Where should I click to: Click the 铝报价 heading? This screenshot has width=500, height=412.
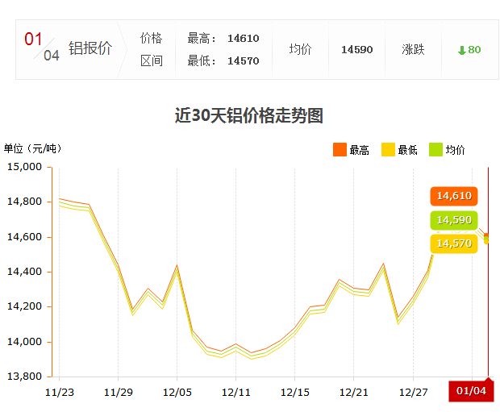[x=90, y=48]
